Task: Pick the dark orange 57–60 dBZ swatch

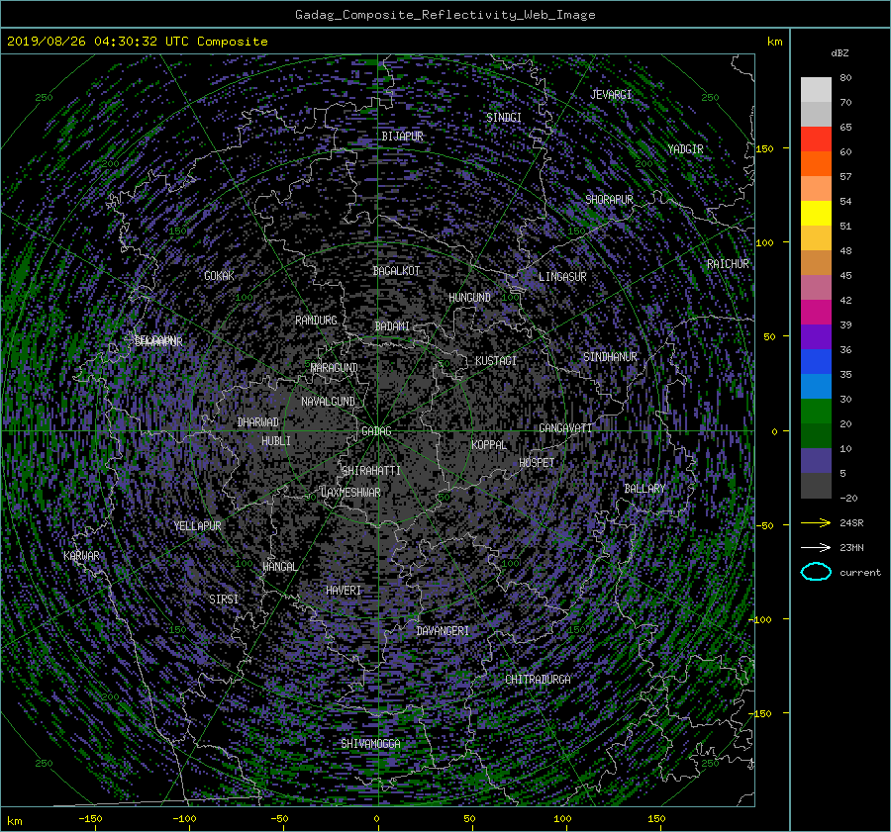Action: (x=816, y=163)
